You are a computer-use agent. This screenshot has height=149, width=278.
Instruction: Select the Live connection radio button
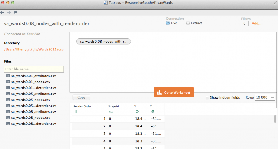pyautogui.click(x=168, y=23)
